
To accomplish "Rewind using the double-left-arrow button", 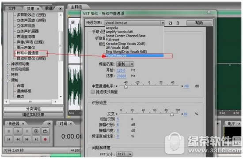I will pos(18,139).
